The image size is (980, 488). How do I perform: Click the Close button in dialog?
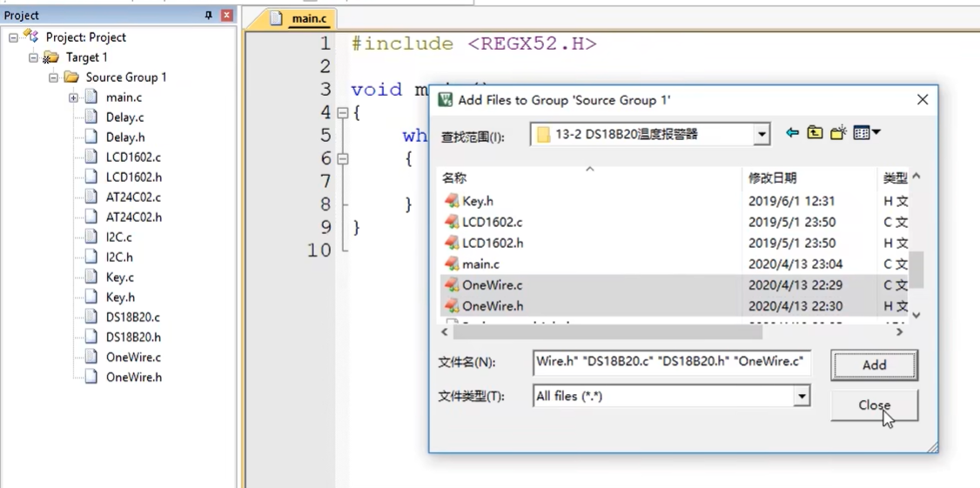coord(874,404)
